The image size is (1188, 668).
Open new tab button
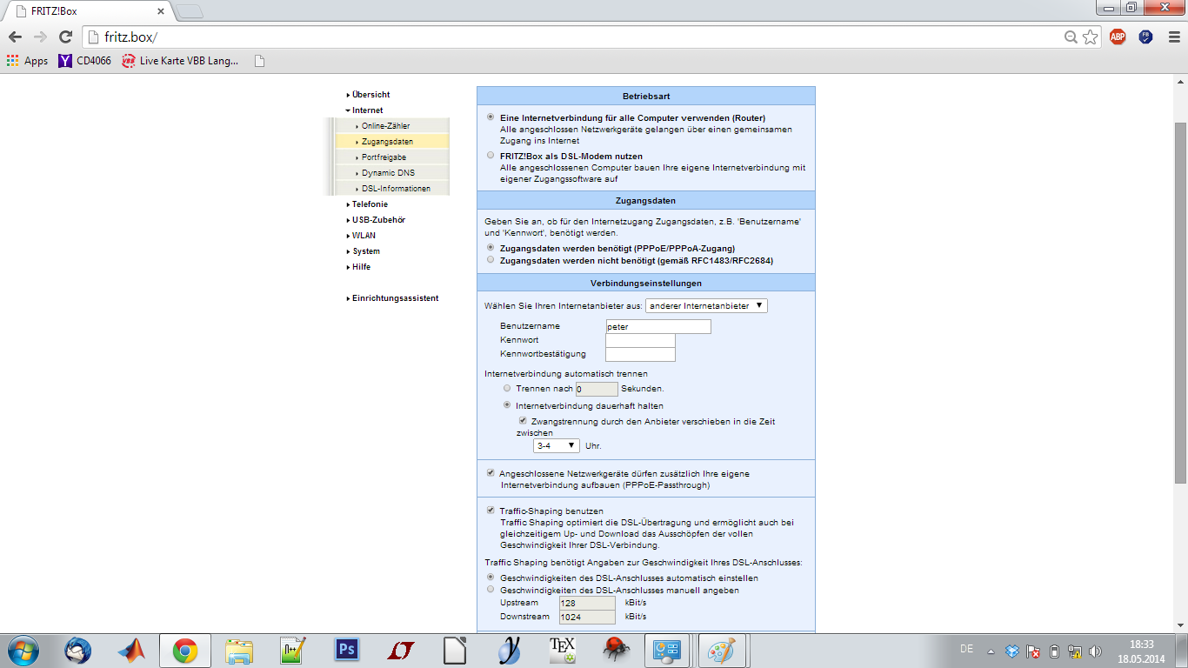(190, 11)
